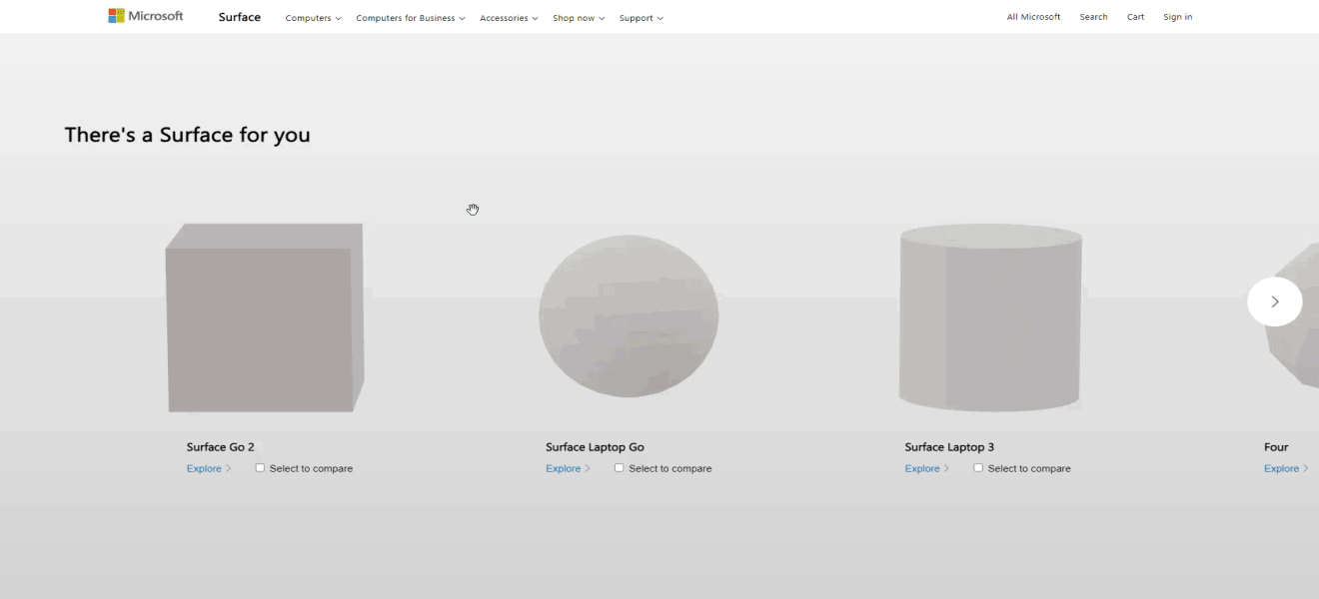Click the Four product name
This screenshot has width=1319, height=599.
pyautogui.click(x=1276, y=447)
